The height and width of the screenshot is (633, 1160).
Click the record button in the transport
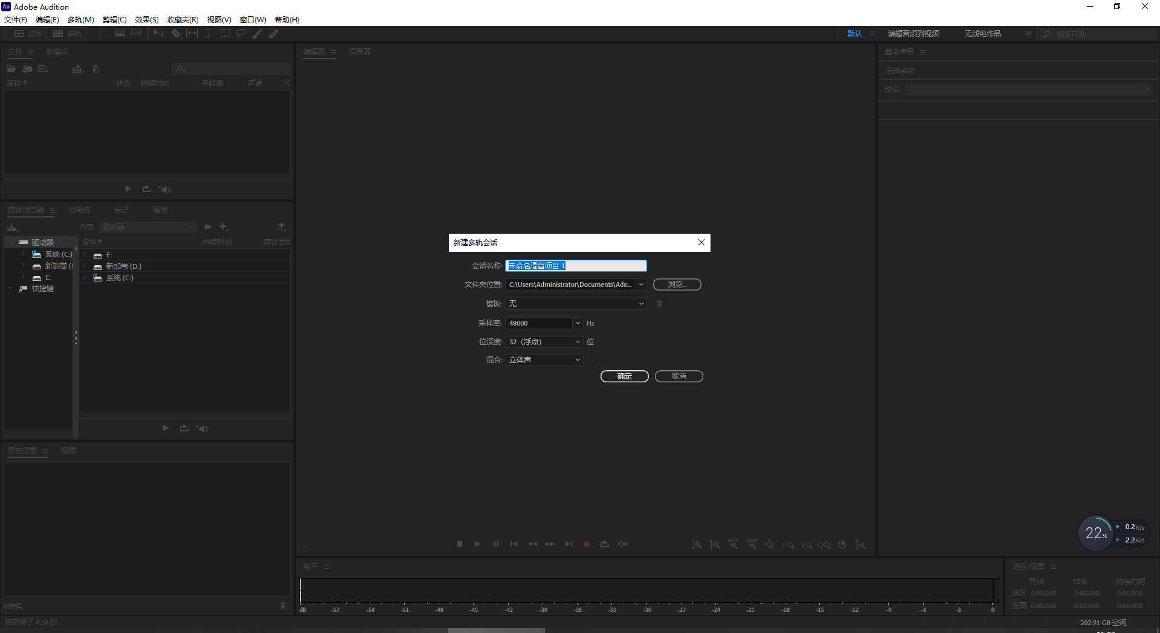coord(586,544)
